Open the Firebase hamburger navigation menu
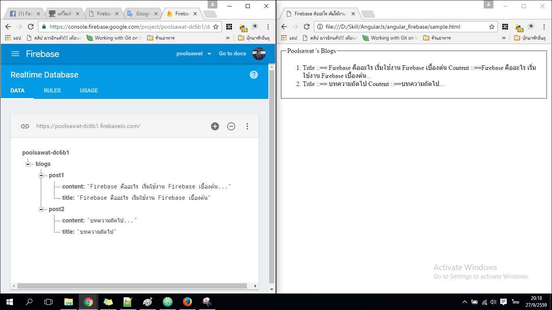 pyautogui.click(x=15, y=54)
